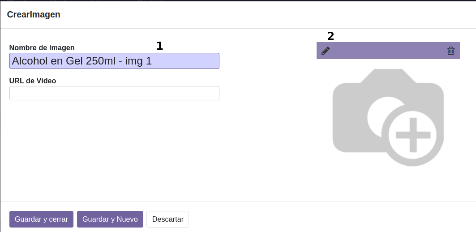The width and height of the screenshot is (476, 232).
Task: Click the plus circle on camera placeholder
Action: pyautogui.click(x=412, y=135)
